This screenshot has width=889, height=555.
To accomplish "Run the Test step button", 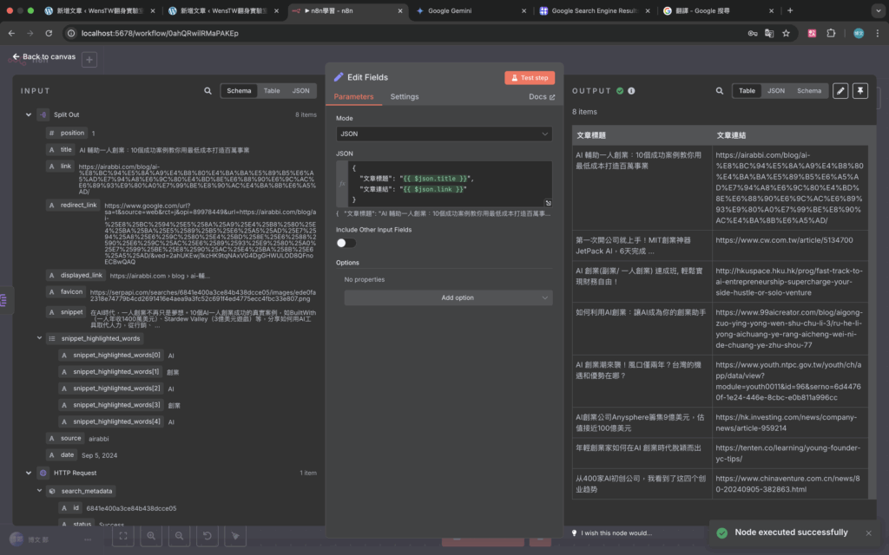I will 529,77.
